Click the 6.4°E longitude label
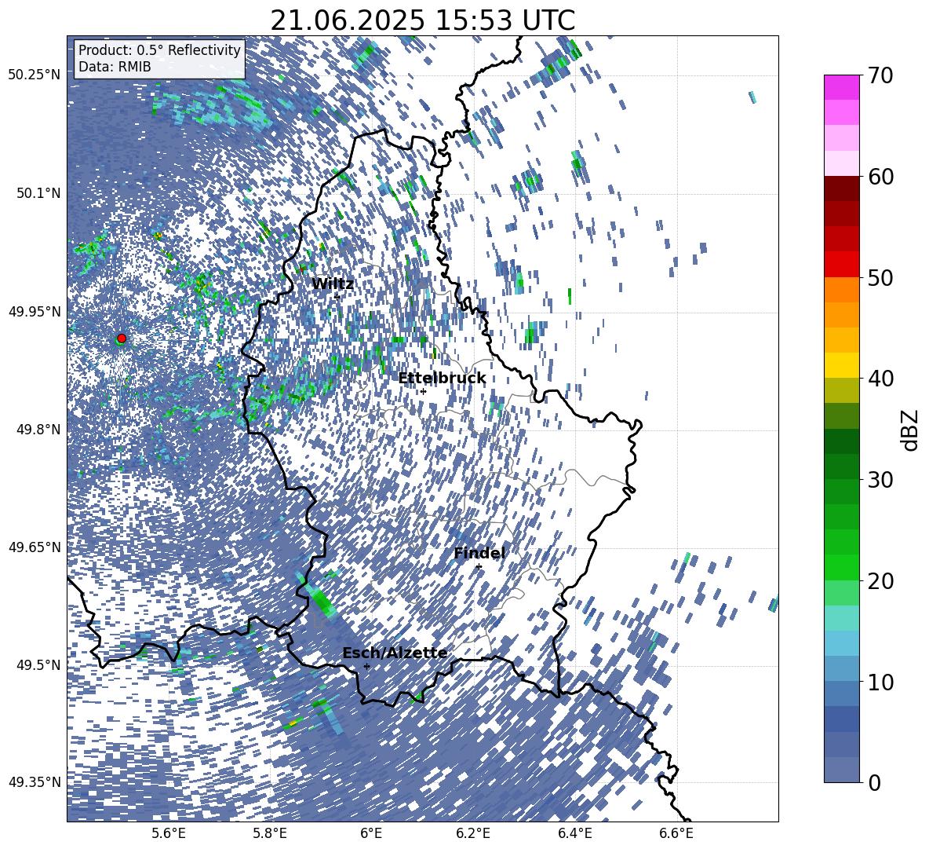Screen dimensions: 929x849 point(575,834)
